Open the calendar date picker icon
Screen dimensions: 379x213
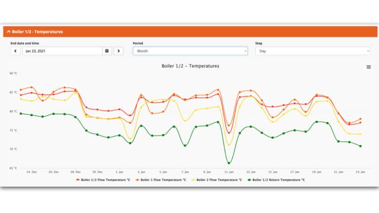107,51
